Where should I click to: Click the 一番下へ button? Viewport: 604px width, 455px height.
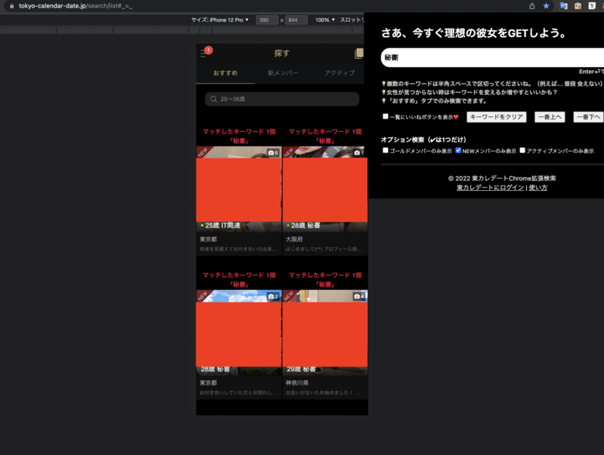coord(589,117)
